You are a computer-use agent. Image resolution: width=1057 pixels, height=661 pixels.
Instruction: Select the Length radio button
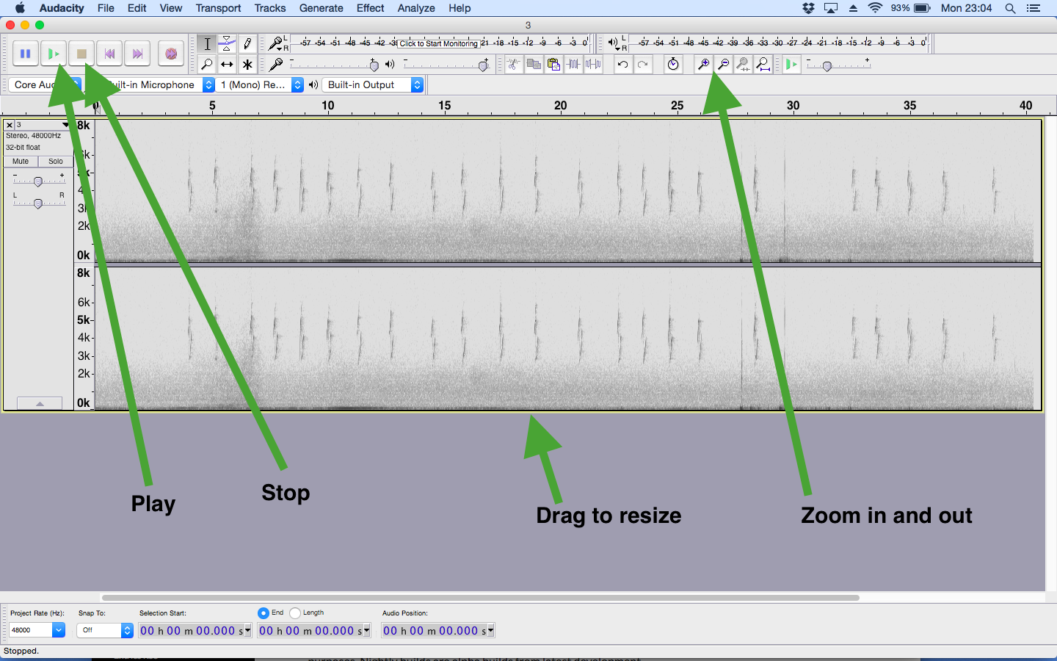[295, 613]
